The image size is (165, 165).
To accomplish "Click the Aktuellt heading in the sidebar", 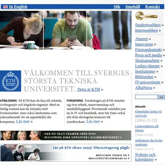I will (140, 106).
